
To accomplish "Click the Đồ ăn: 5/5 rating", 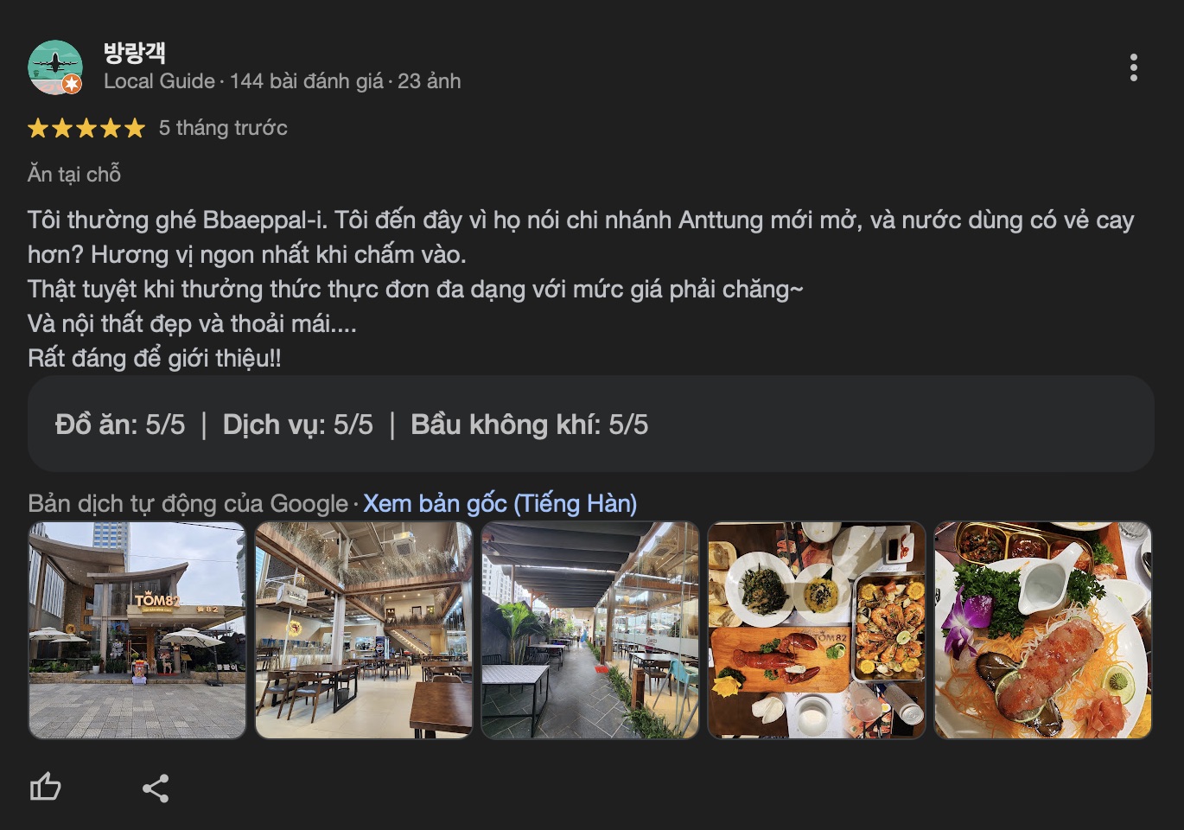I will click(120, 425).
